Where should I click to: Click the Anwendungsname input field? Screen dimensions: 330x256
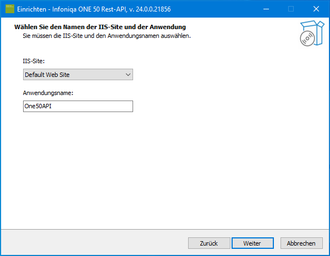(x=78, y=106)
